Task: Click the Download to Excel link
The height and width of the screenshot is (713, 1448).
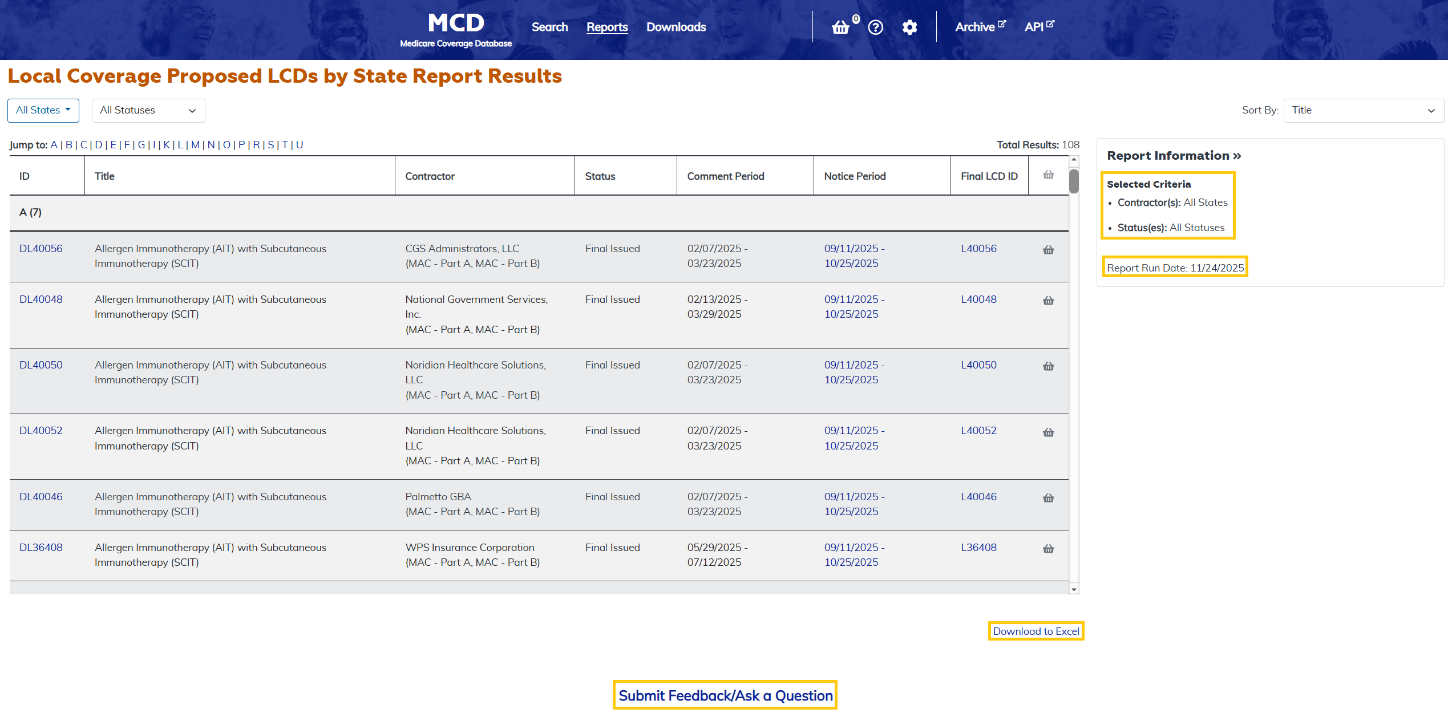Action: click(1036, 631)
